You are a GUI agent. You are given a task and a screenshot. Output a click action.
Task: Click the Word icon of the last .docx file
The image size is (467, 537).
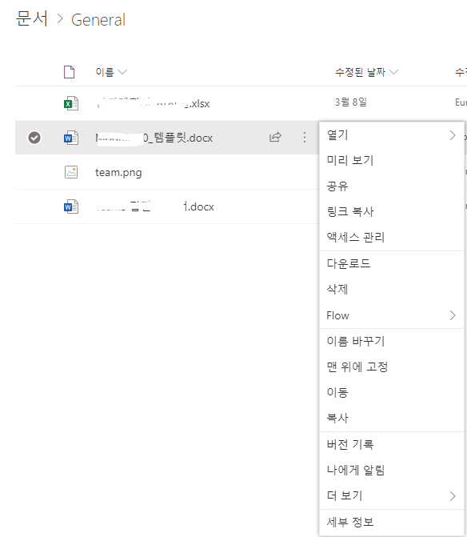point(71,206)
